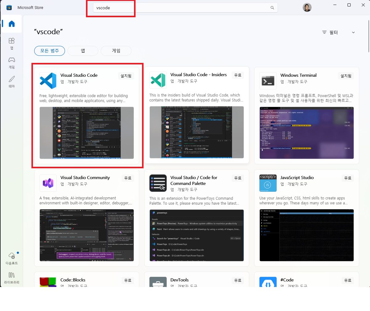Open the 앱 (Apps) sidebar icon
370x311 pixels.
coord(12,43)
